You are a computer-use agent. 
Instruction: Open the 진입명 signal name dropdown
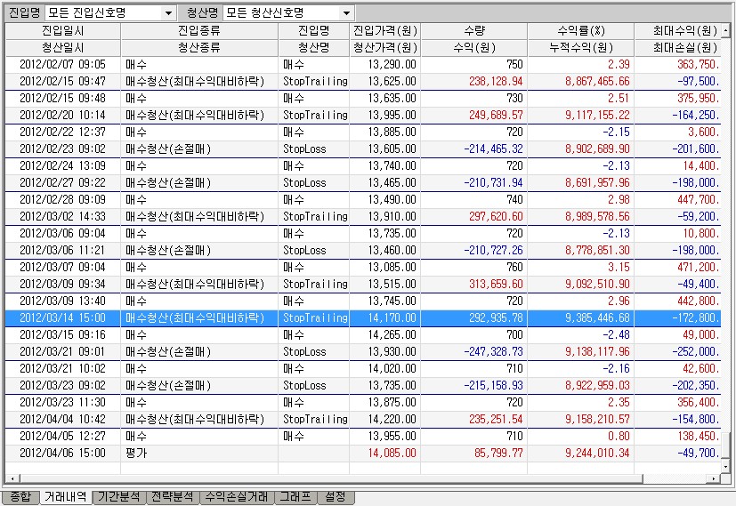pos(168,13)
